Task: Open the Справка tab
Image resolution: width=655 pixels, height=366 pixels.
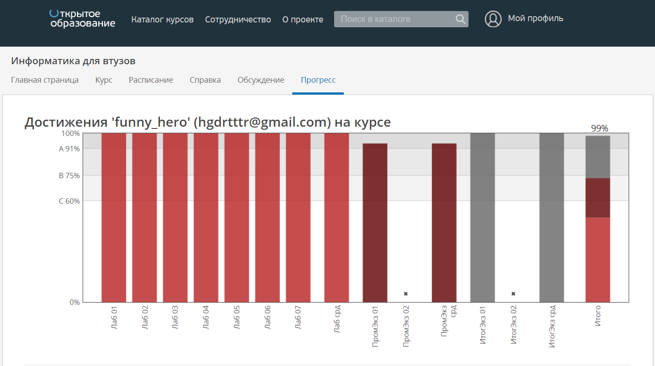Action: [205, 80]
